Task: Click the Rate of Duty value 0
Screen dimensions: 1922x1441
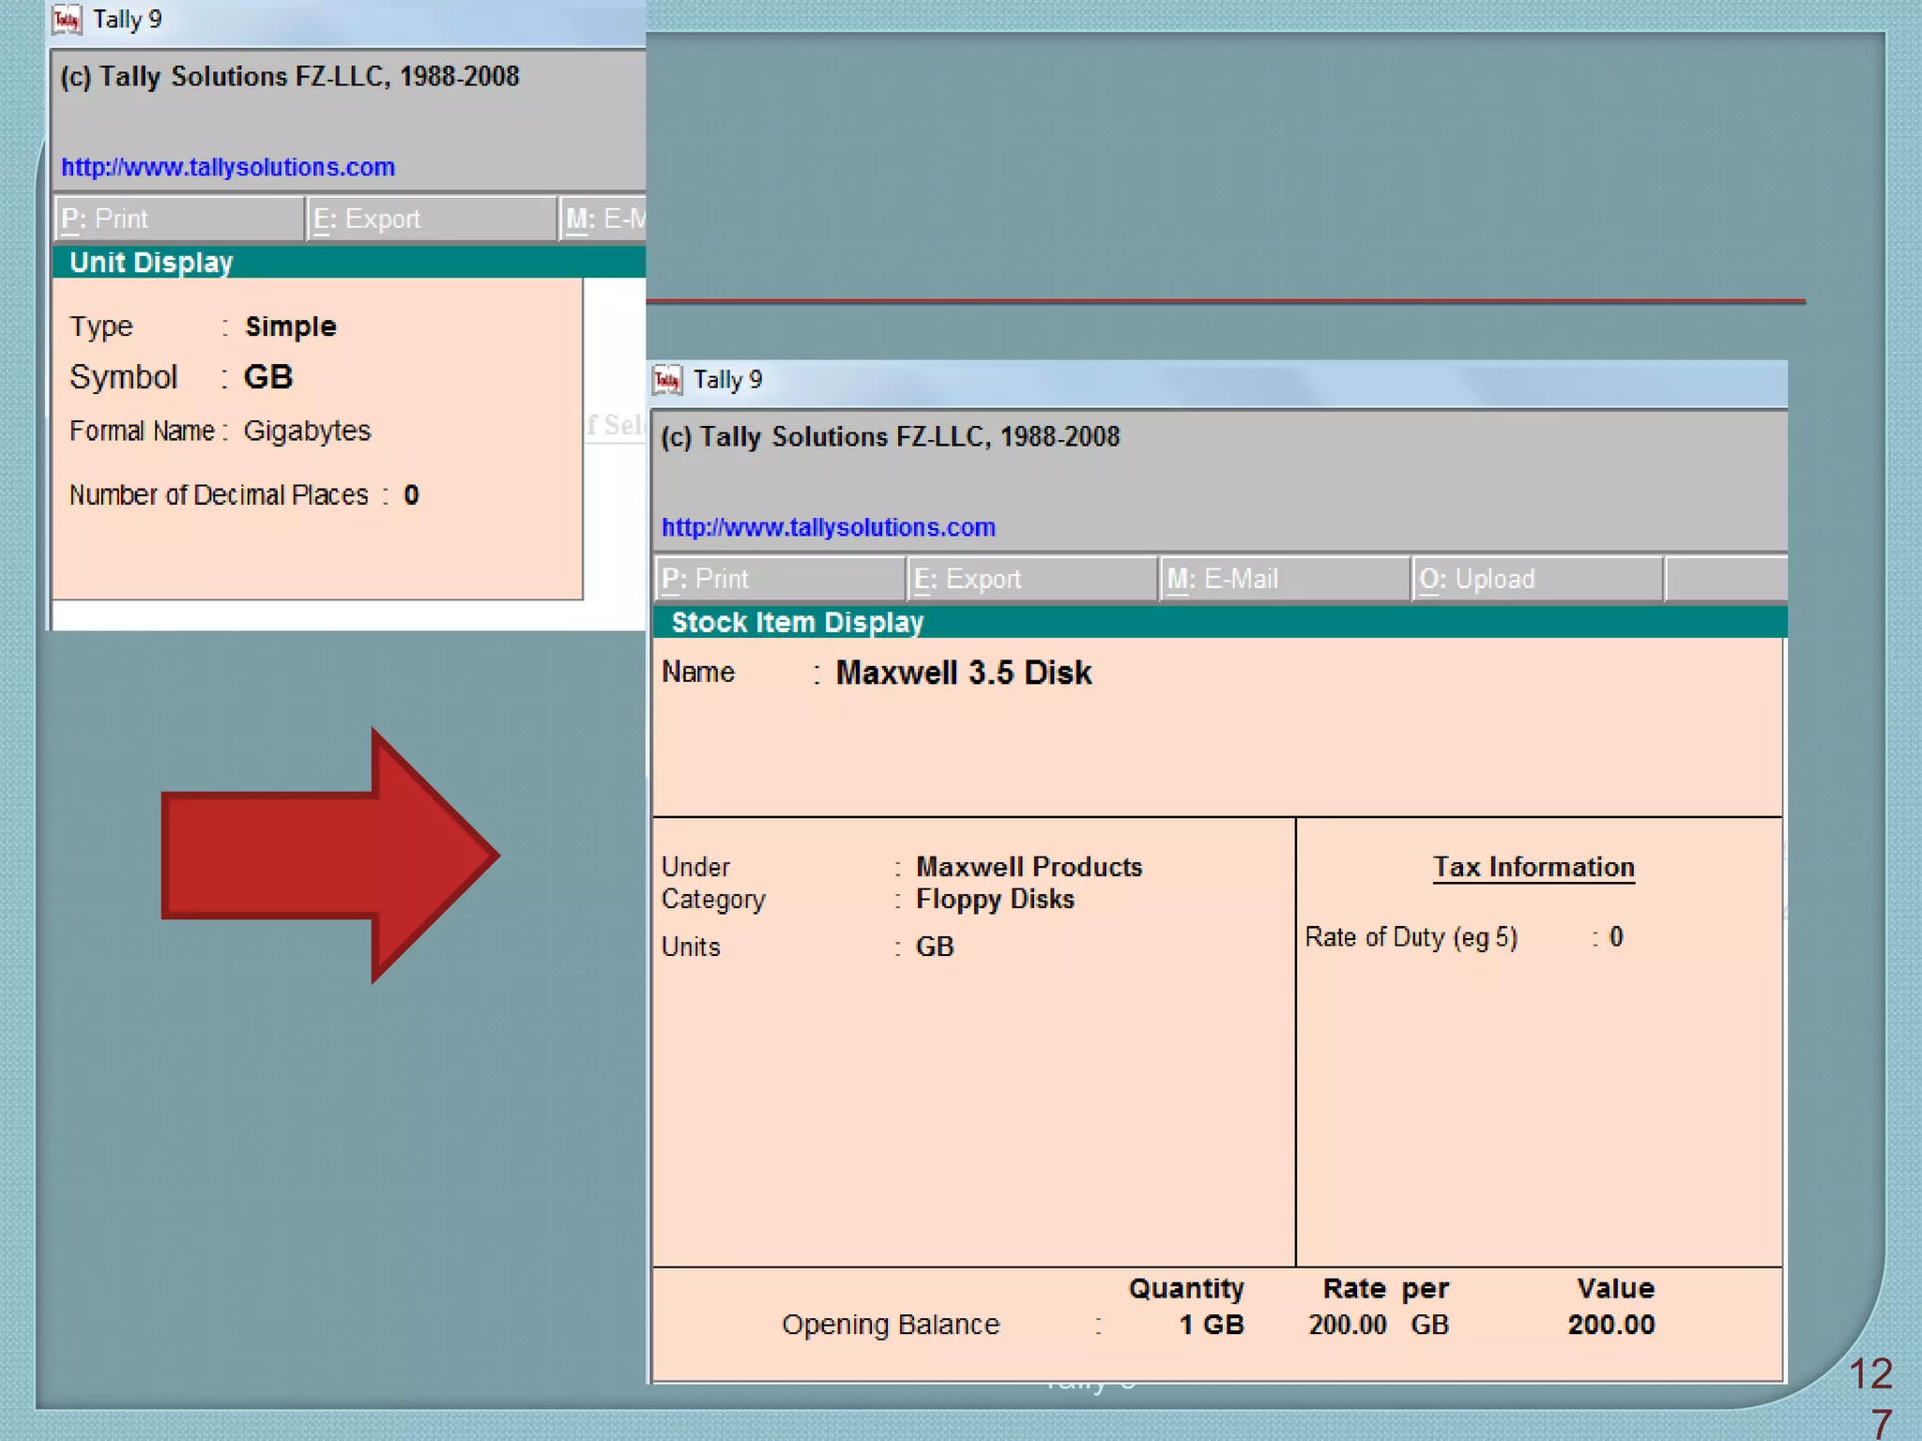Action: [x=1616, y=936]
